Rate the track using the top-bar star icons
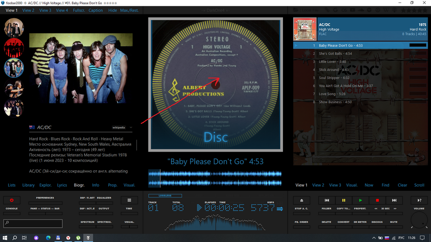 pyautogui.click(x=414, y=10)
